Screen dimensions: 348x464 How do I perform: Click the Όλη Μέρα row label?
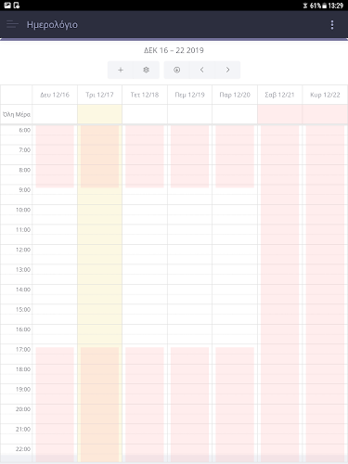pyautogui.click(x=17, y=114)
